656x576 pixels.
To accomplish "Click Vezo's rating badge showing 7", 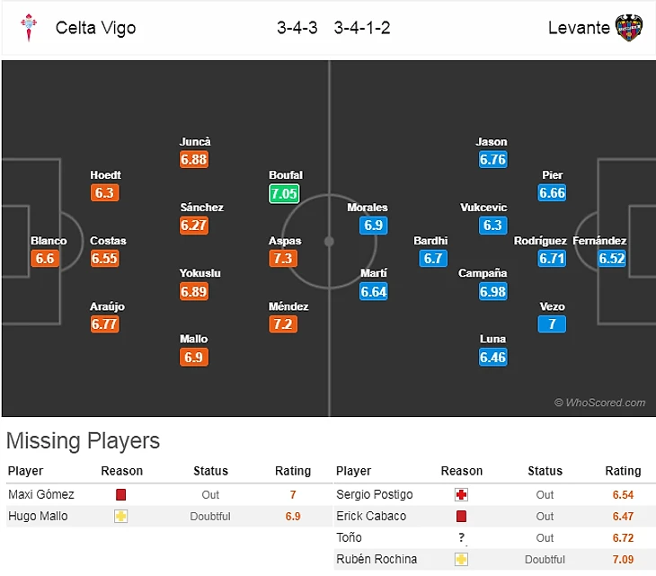I will tap(552, 324).
